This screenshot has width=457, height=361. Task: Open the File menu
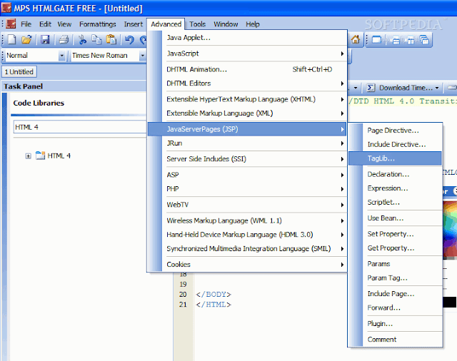(x=26, y=24)
